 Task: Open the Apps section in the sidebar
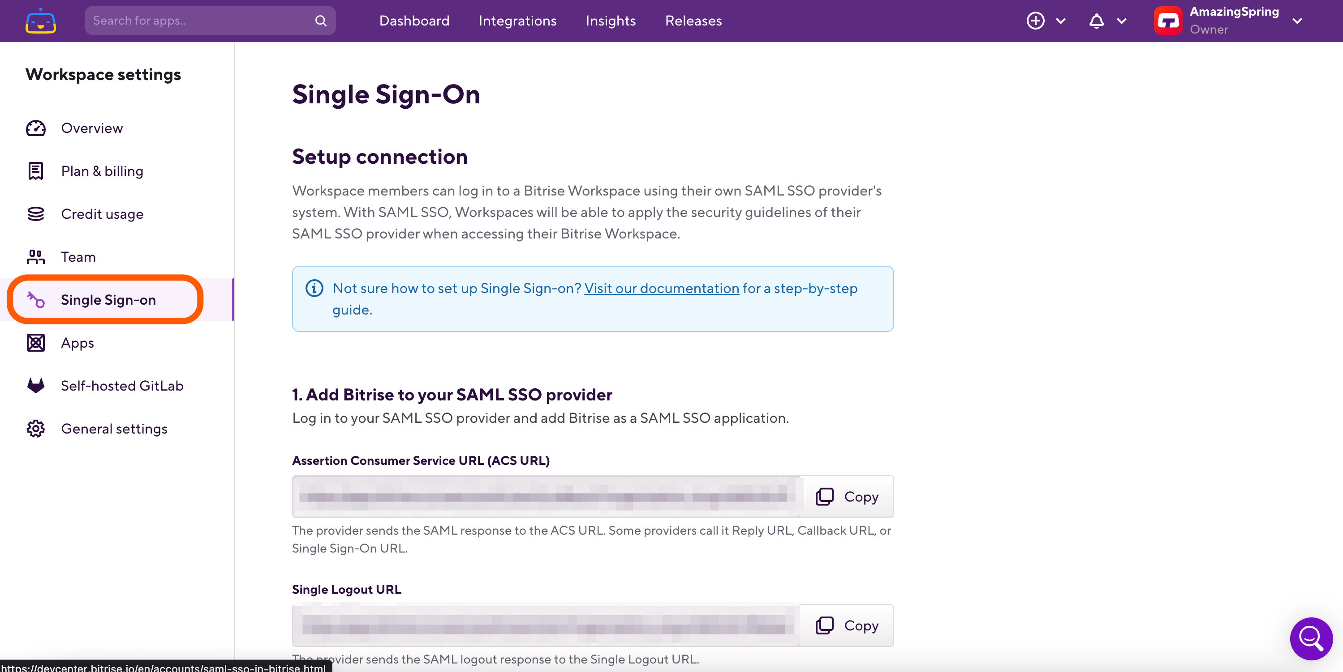tap(77, 343)
